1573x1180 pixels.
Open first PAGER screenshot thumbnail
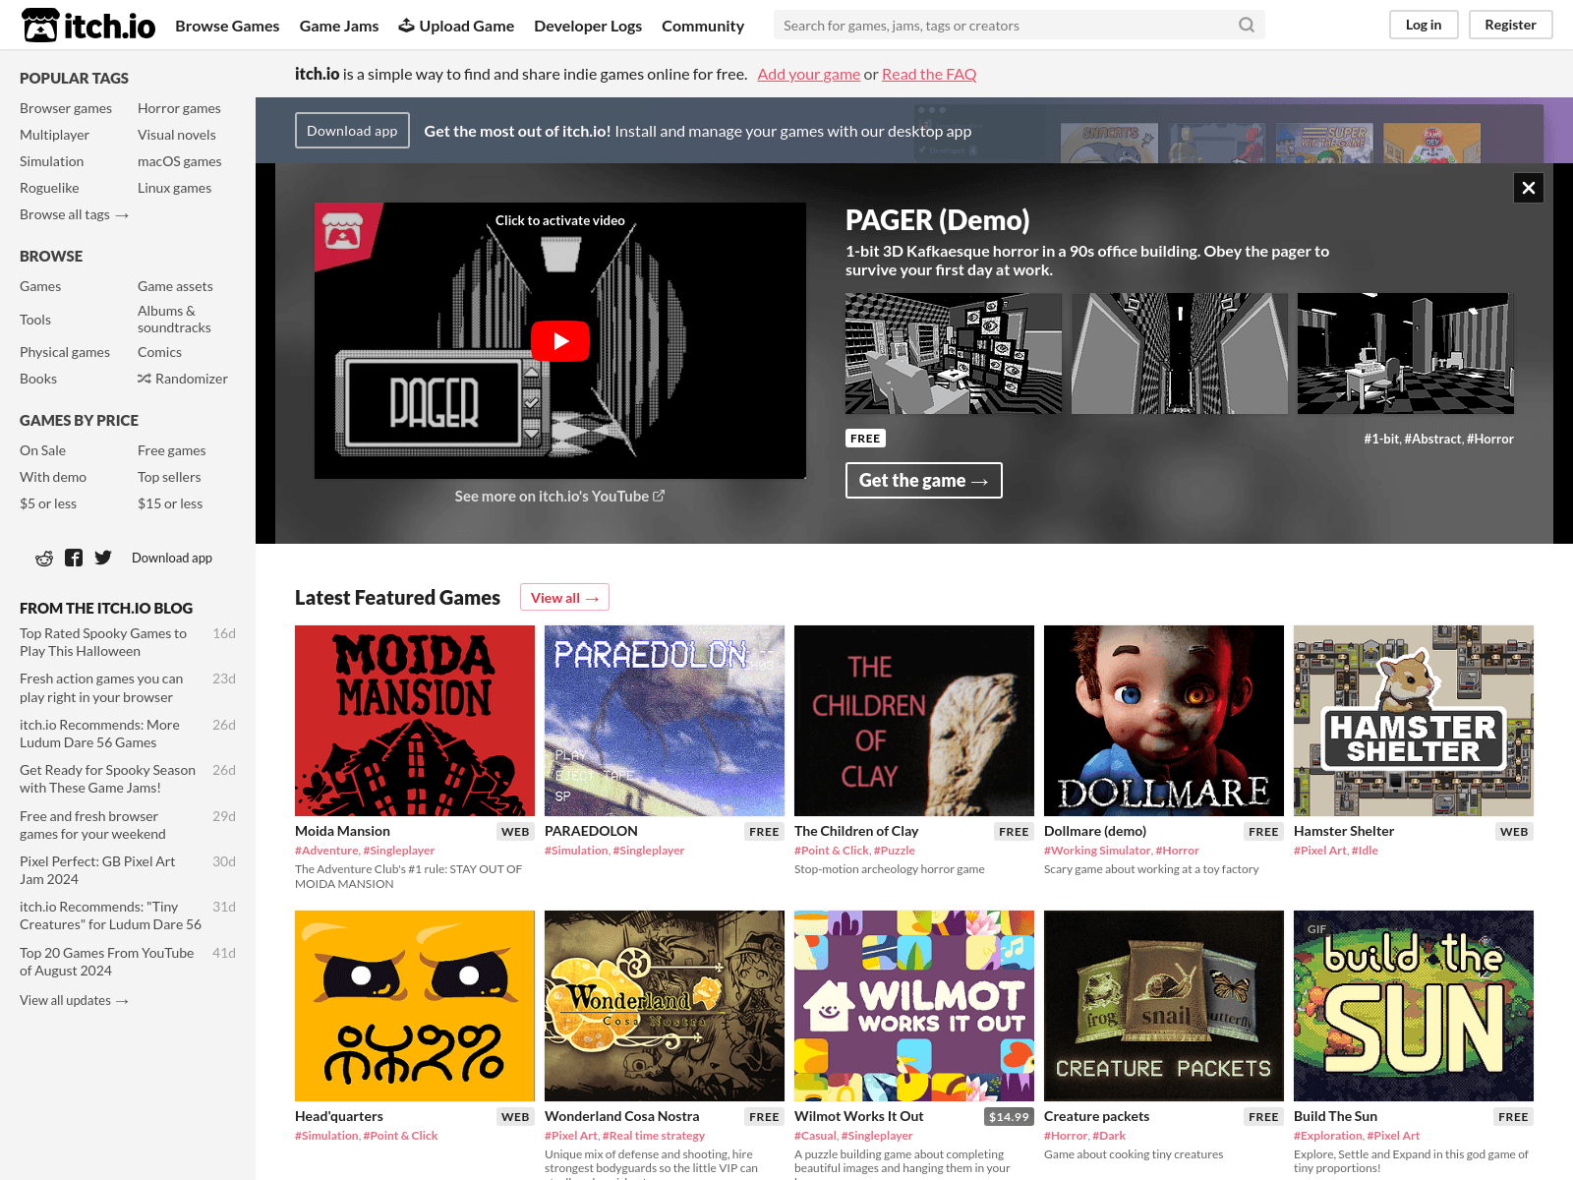pyautogui.click(x=954, y=353)
